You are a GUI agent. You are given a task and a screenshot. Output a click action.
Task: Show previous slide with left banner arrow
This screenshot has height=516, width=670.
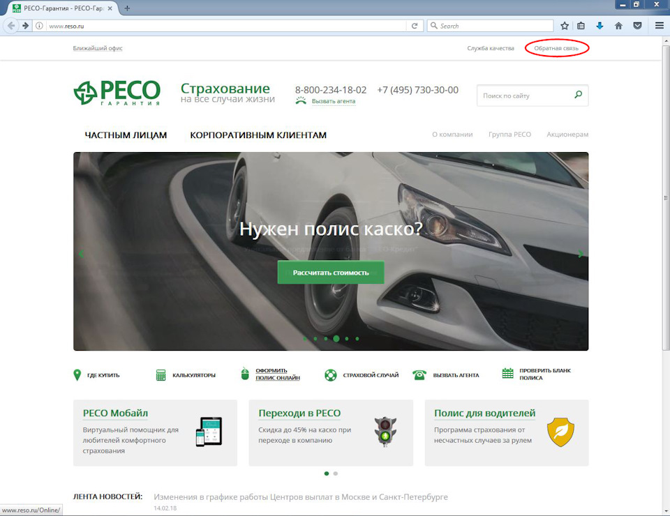[x=81, y=254]
